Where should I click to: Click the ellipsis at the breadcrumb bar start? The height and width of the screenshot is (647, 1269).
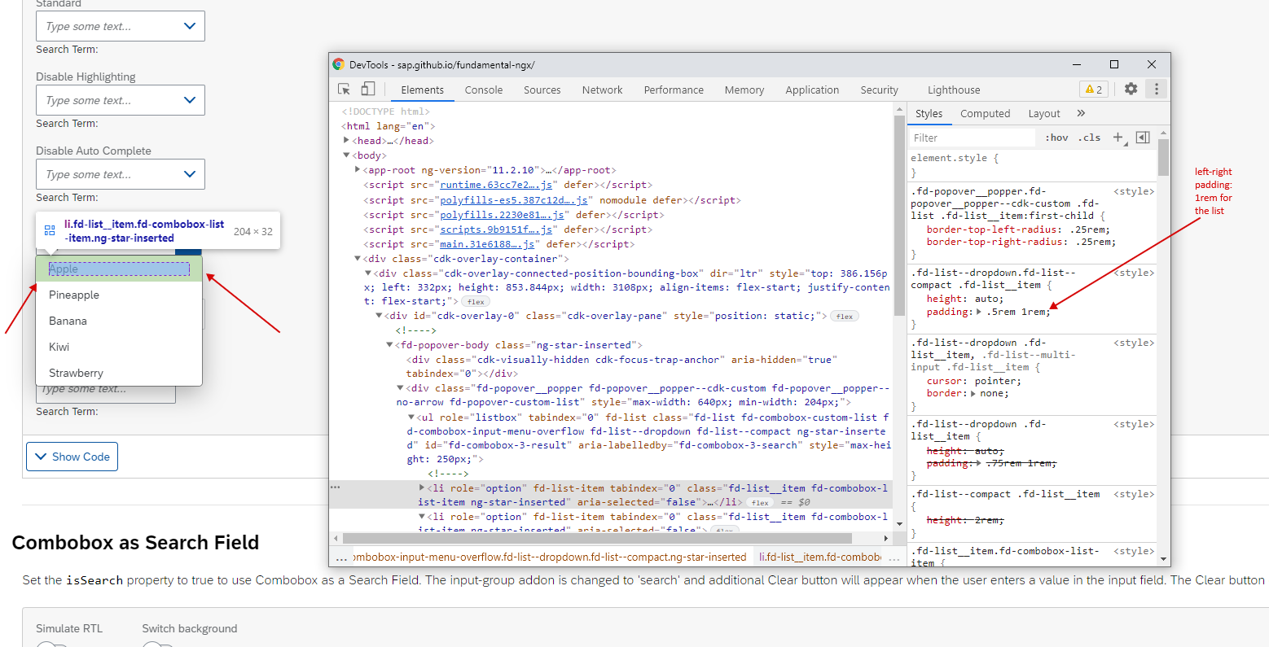341,557
